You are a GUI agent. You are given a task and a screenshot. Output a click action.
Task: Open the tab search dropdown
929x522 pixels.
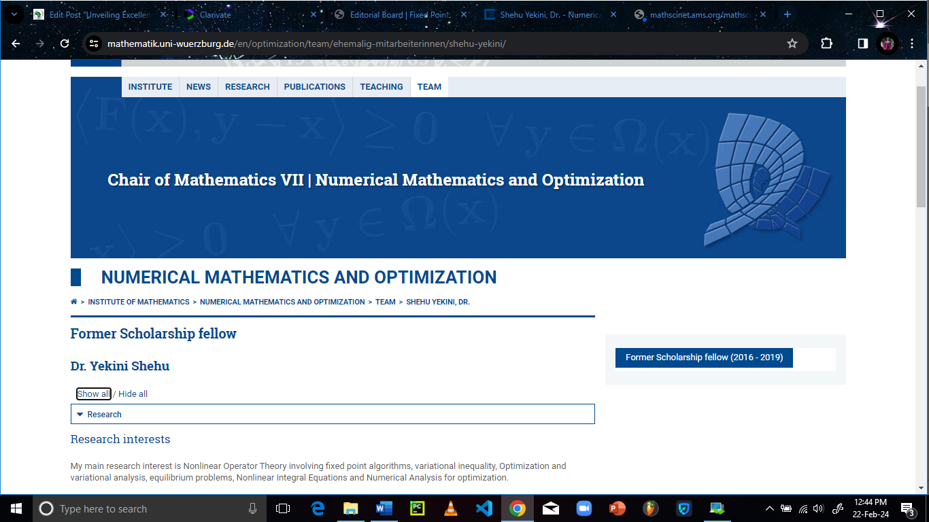[13, 14]
